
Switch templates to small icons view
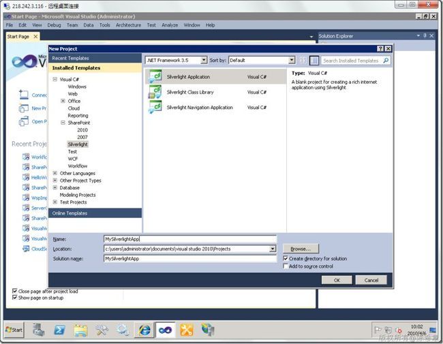[x=303, y=60]
